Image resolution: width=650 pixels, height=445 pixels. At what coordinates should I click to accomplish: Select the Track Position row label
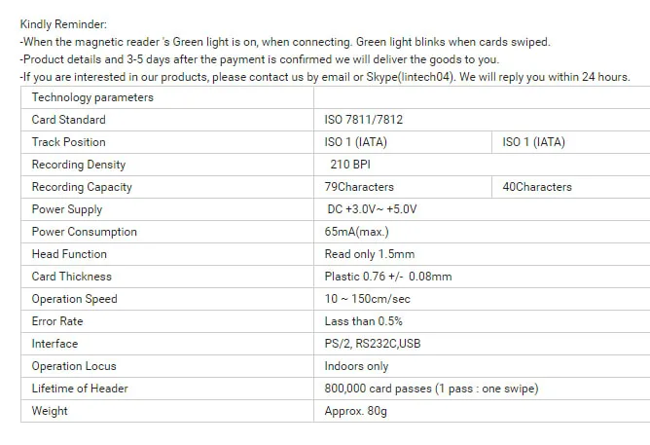(x=68, y=142)
